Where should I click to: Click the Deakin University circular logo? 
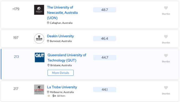pos(39,39)
